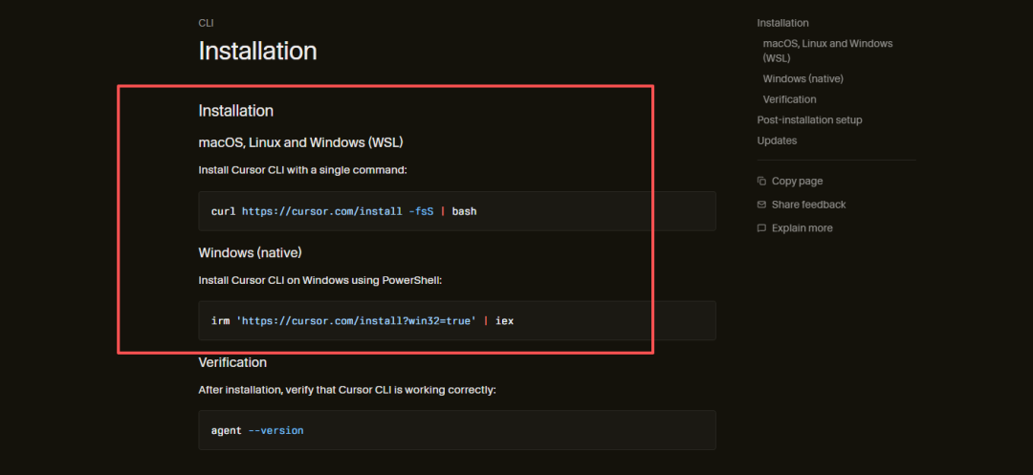
Task: Navigate to Post-installation setup in sidebar
Action: (810, 120)
